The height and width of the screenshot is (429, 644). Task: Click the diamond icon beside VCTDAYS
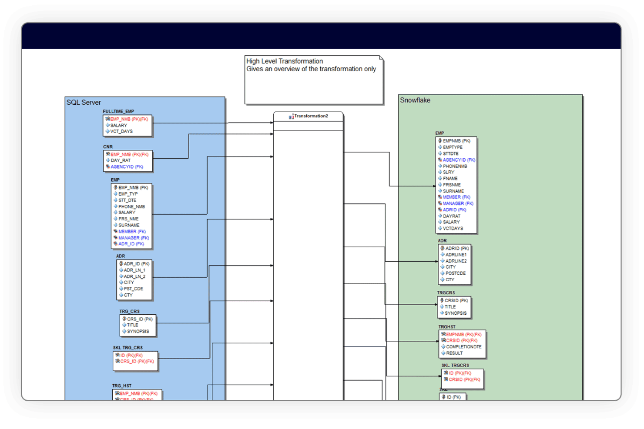coord(440,228)
